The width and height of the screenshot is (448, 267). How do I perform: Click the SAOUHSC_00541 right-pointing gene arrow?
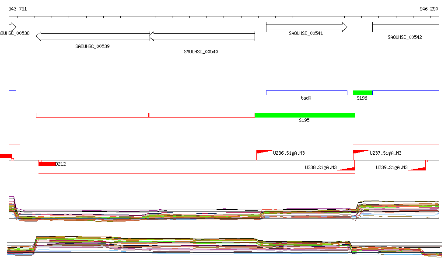(306, 27)
